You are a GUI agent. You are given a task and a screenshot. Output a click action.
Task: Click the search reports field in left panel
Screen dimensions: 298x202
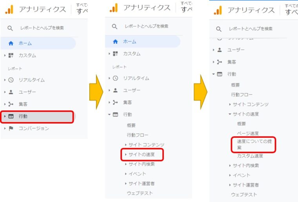click(x=42, y=28)
